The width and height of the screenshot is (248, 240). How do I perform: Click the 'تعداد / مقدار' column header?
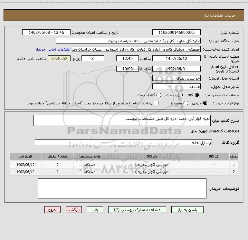[58, 156]
